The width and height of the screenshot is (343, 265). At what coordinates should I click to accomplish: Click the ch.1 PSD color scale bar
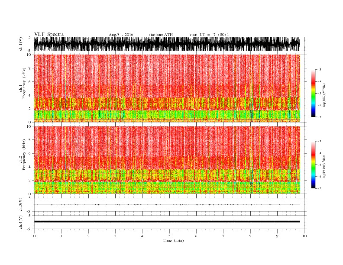tap(313, 93)
